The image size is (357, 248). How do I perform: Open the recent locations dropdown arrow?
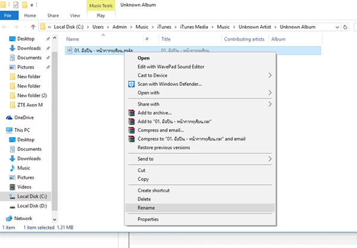tap(25, 27)
